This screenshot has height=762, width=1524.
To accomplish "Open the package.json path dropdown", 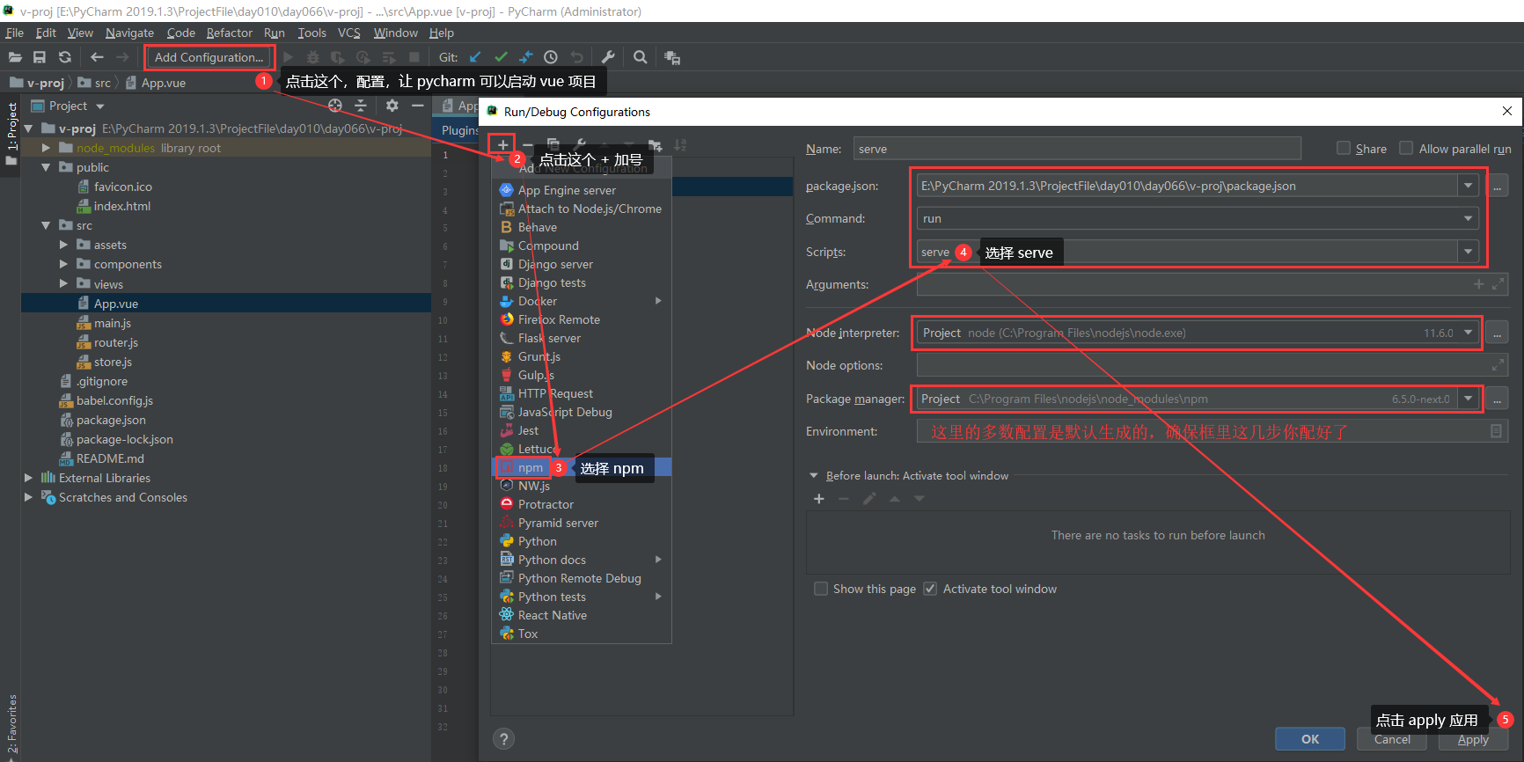I will click(1468, 186).
